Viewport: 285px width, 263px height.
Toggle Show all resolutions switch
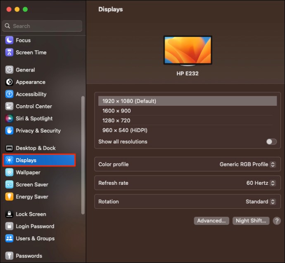[271, 142]
